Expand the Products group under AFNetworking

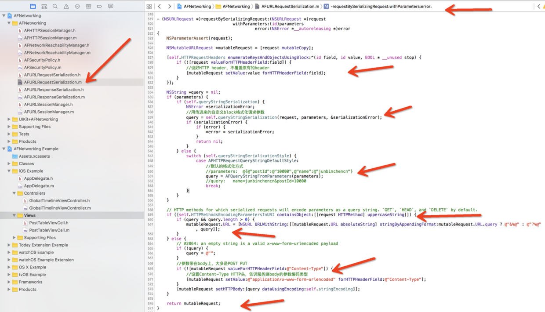(9, 141)
